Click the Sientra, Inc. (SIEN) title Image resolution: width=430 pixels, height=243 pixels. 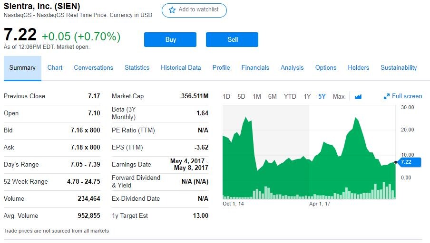click(x=42, y=6)
